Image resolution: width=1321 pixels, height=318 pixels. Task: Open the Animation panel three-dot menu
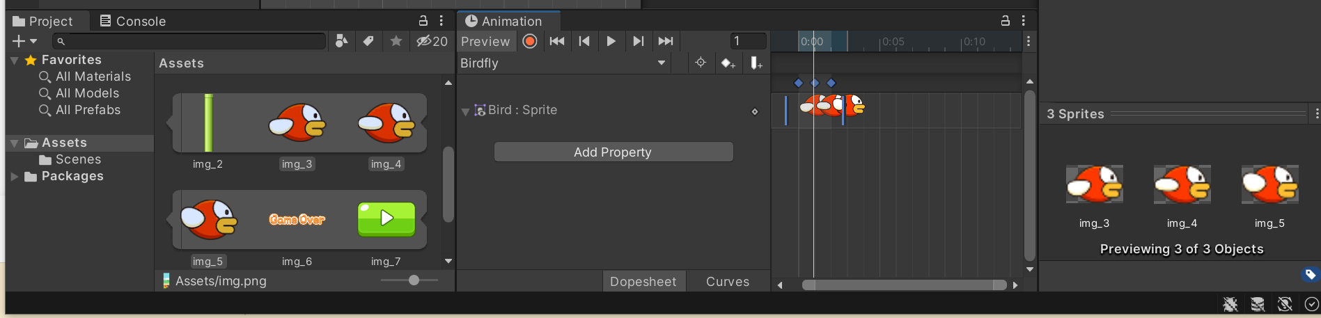click(x=1023, y=21)
